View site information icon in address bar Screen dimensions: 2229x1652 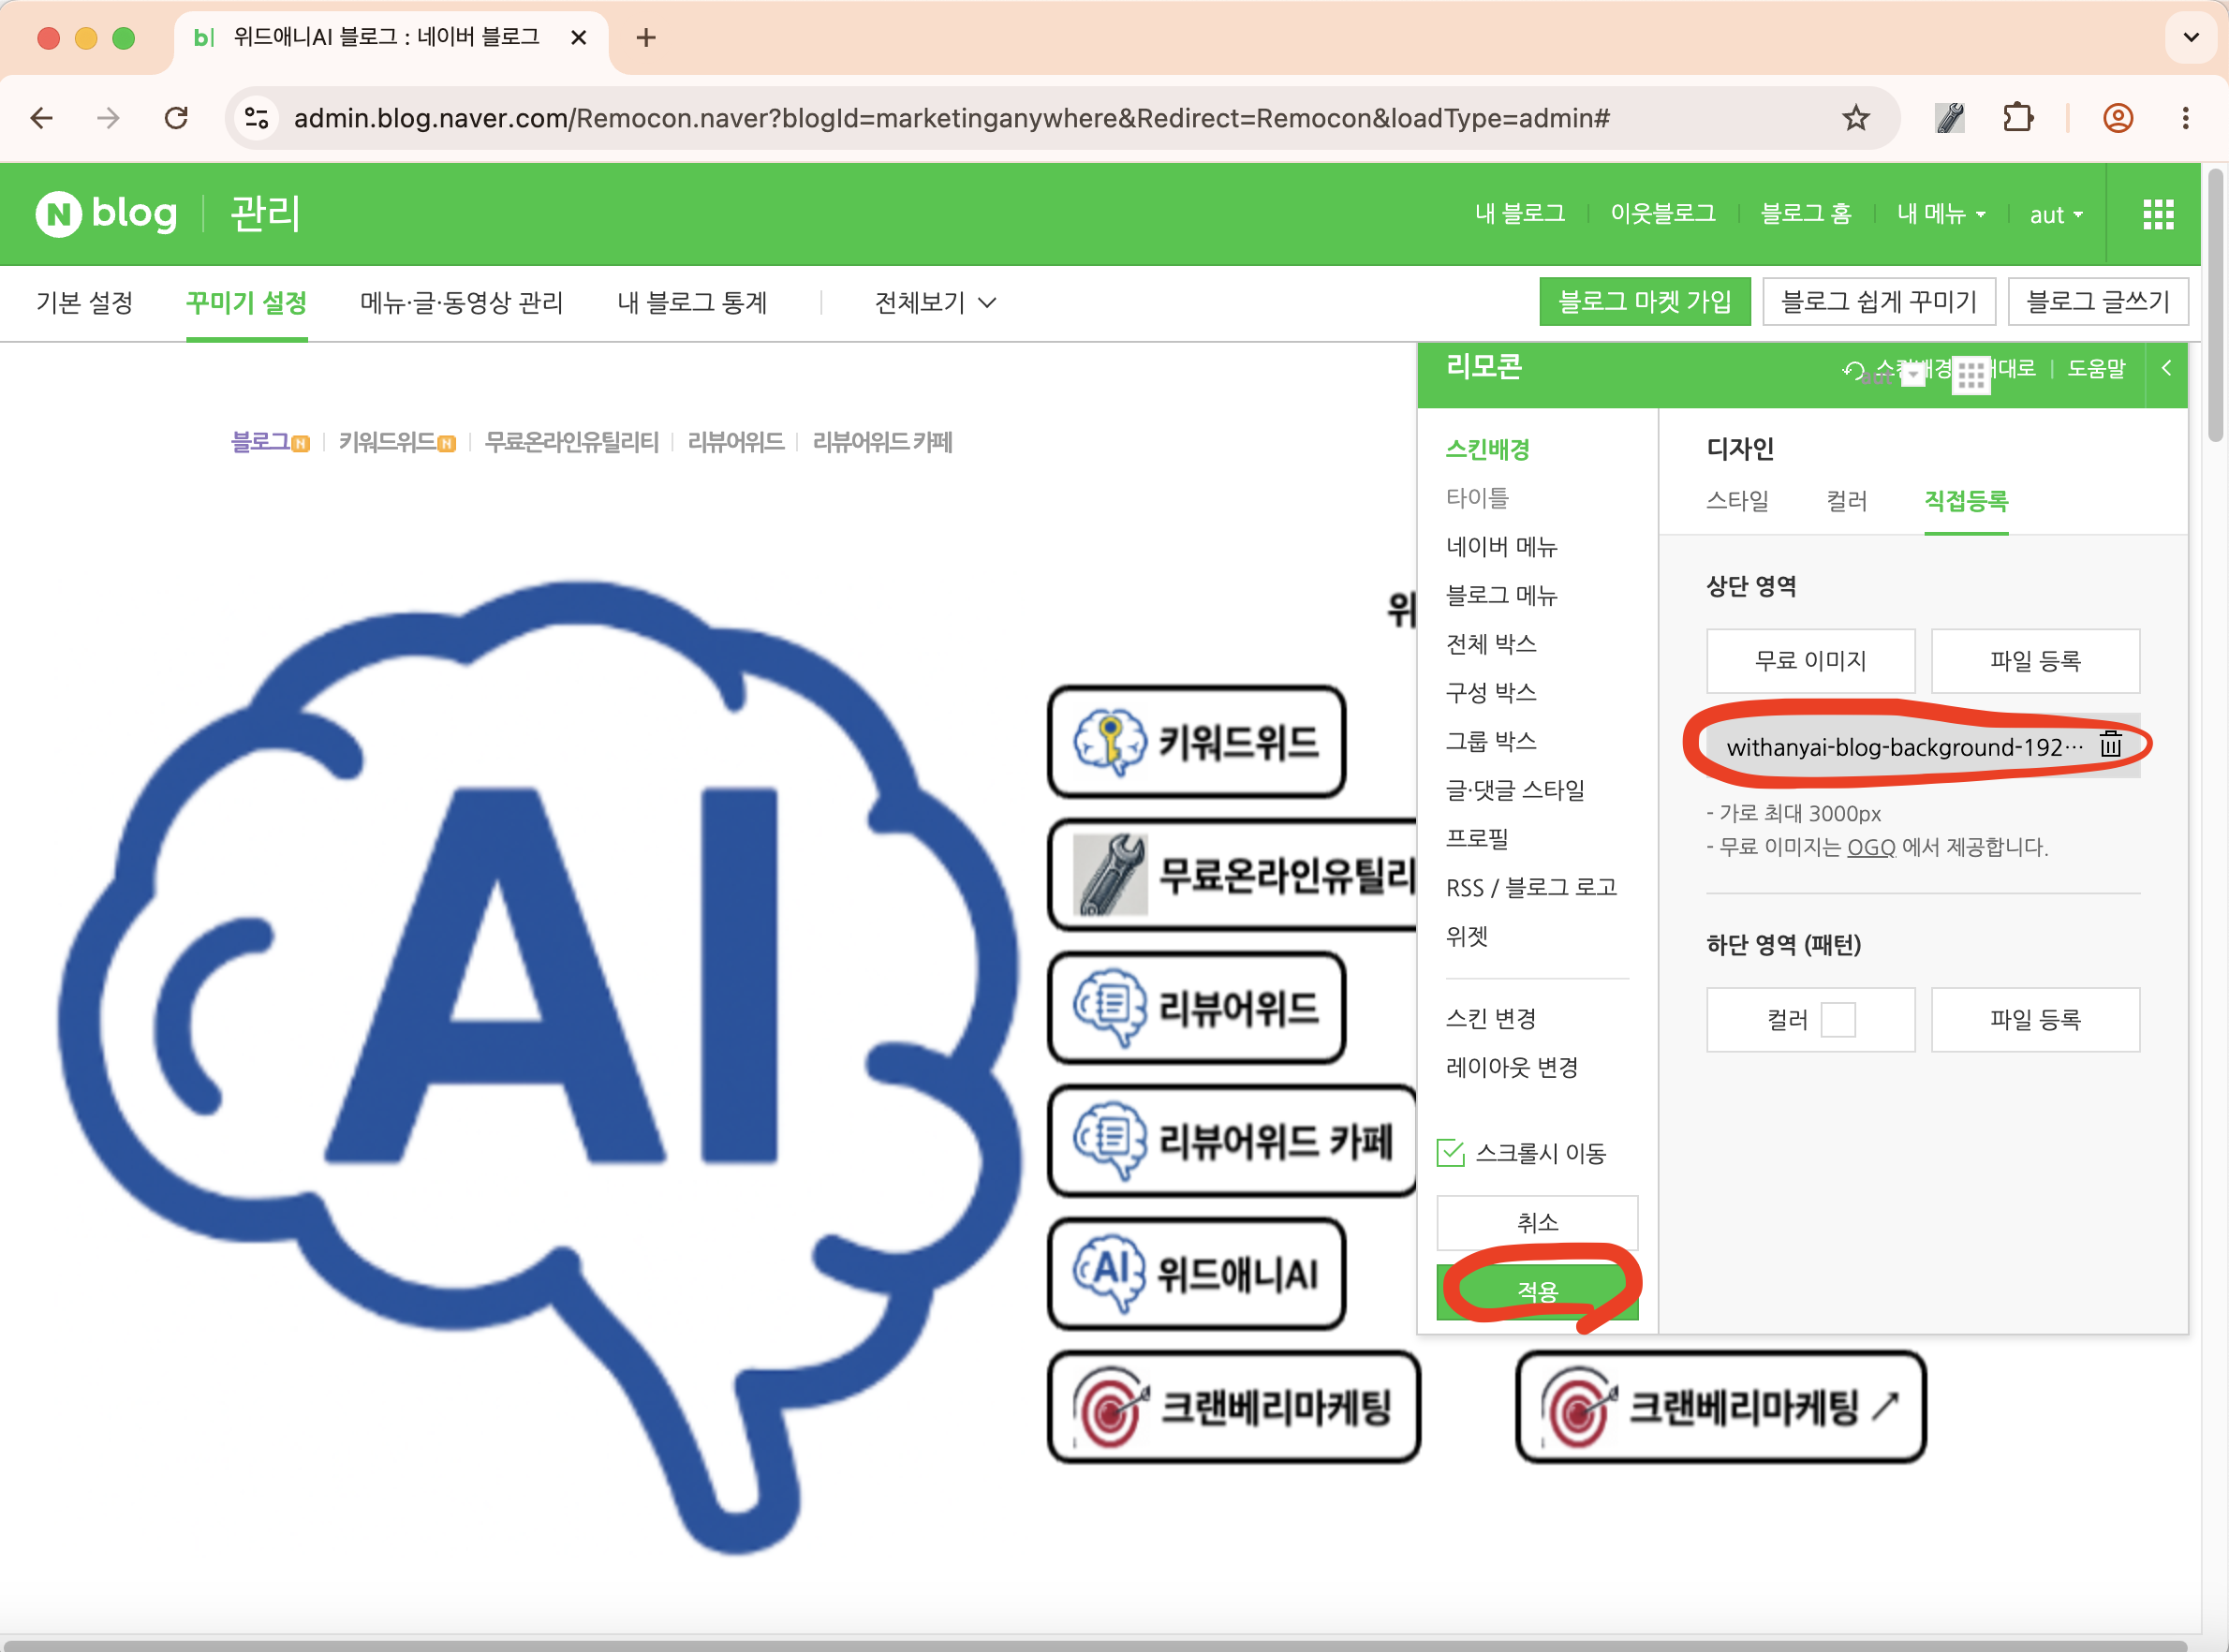[x=257, y=118]
